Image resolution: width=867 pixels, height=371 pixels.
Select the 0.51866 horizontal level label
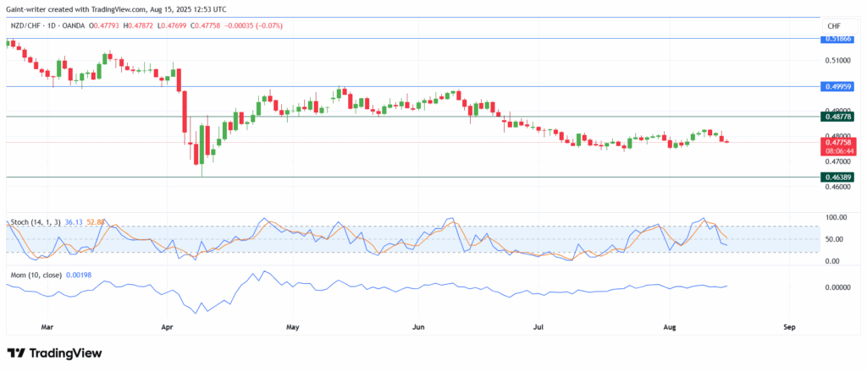(838, 39)
